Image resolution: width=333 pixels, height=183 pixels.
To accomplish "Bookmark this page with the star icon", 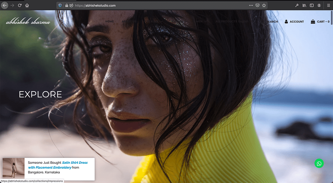I will [x=264, y=6].
